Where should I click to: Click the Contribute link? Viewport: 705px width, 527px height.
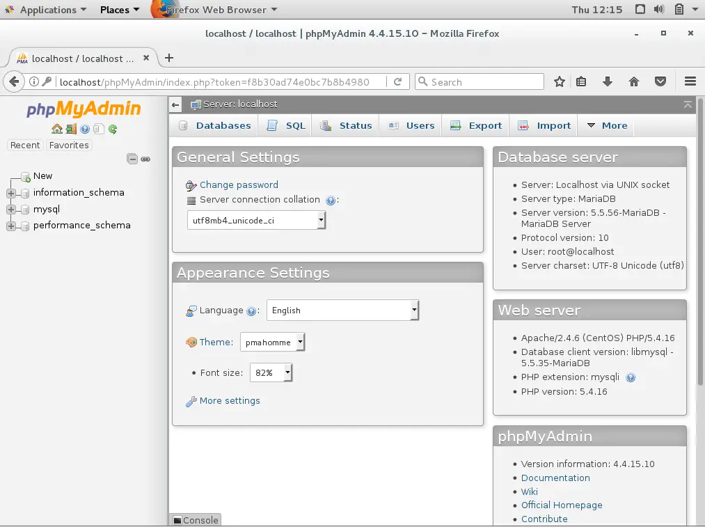click(x=544, y=519)
